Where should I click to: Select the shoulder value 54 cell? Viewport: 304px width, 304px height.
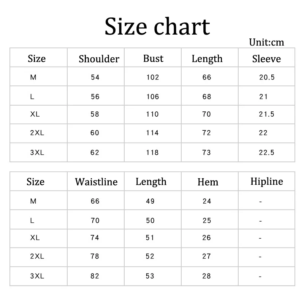(95, 78)
